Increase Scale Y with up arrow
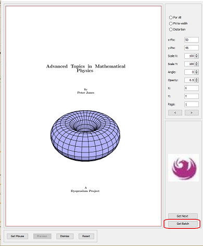Viewport: 203px width, 246px height. click(196, 63)
